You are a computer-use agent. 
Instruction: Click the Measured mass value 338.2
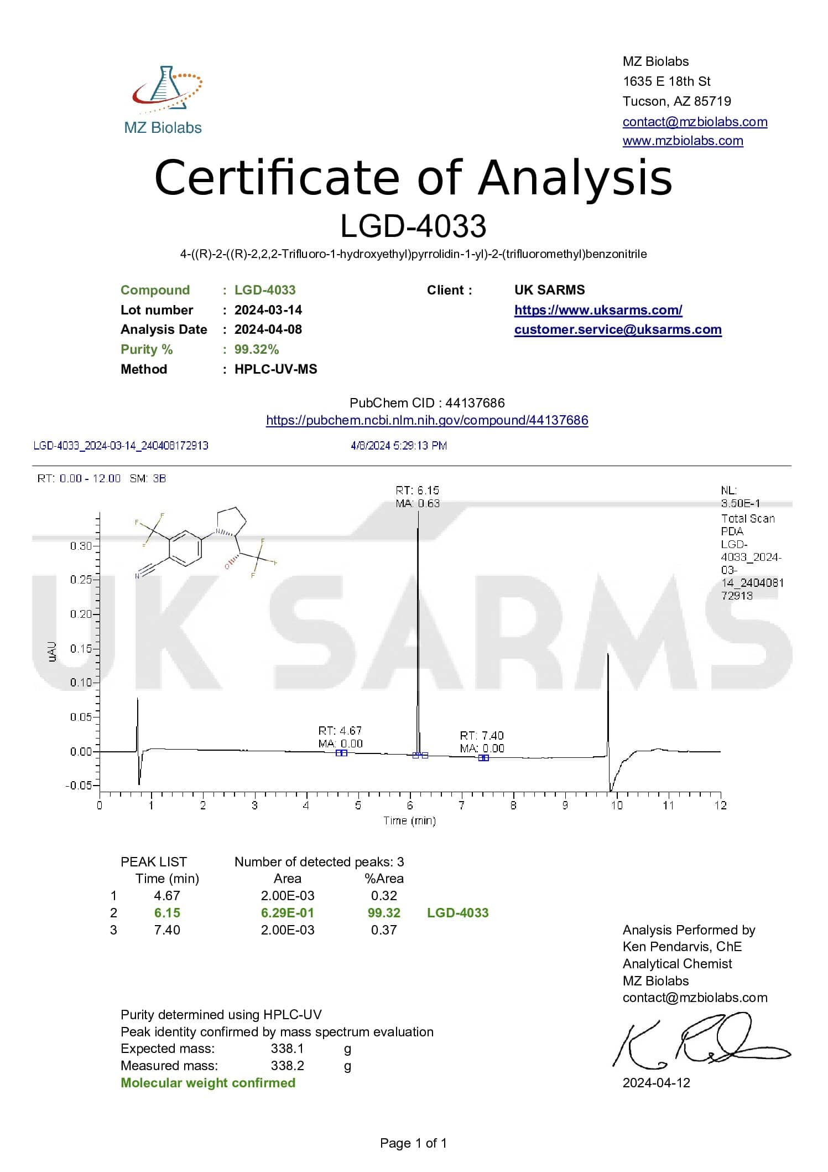tap(287, 1066)
